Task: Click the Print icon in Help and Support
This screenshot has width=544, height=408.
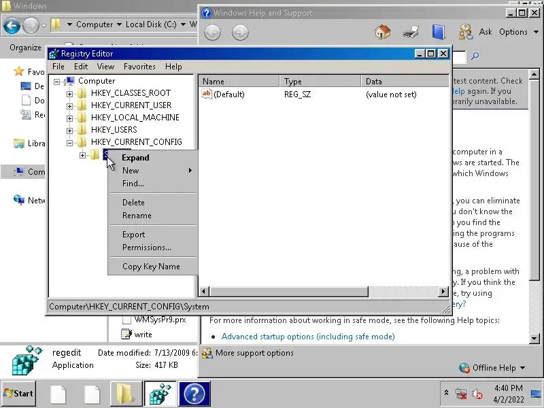Action: click(411, 32)
